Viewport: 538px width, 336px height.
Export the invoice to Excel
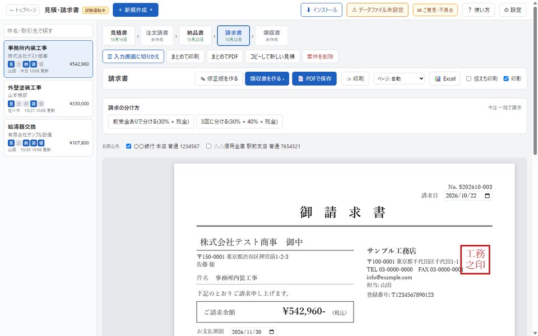click(444, 78)
